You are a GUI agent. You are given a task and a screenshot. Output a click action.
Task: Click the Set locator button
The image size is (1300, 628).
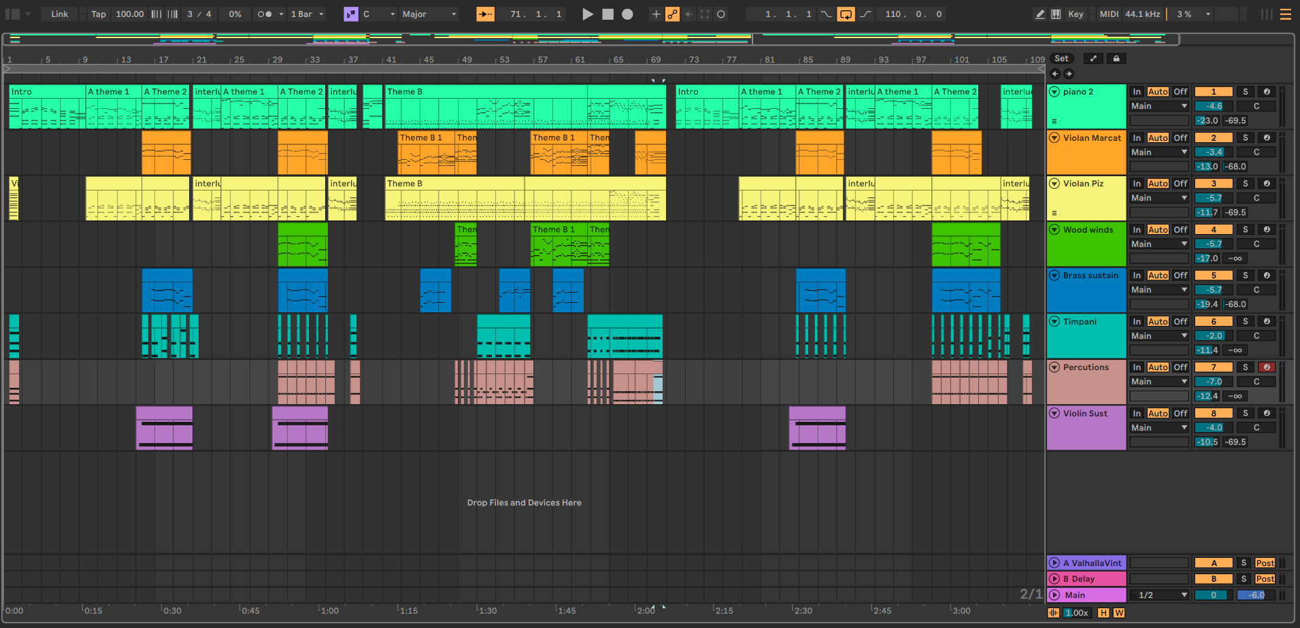[1061, 59]
